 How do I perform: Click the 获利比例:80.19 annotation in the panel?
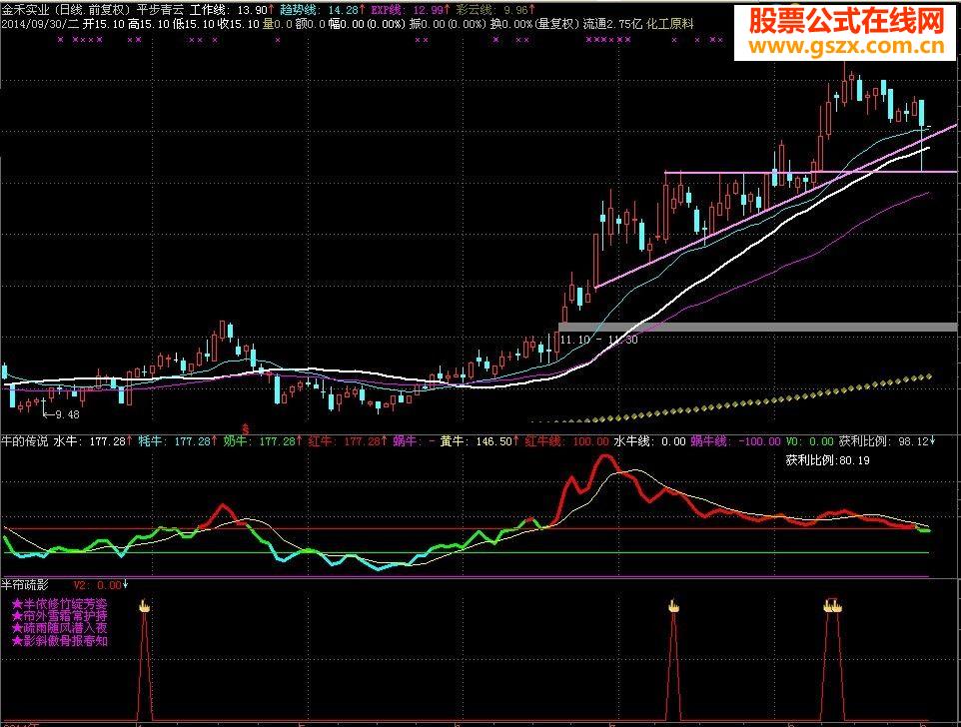[827, 460]
